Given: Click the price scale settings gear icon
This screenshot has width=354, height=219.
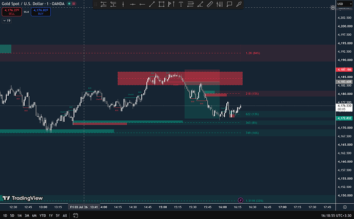Looking at the screenshot, I should click(x=345, y=207).
